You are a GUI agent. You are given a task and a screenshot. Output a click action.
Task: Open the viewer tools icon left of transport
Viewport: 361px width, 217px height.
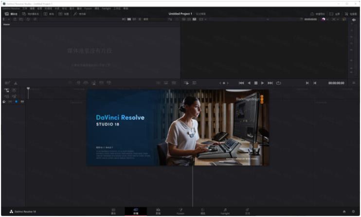(x=186, y=83)
